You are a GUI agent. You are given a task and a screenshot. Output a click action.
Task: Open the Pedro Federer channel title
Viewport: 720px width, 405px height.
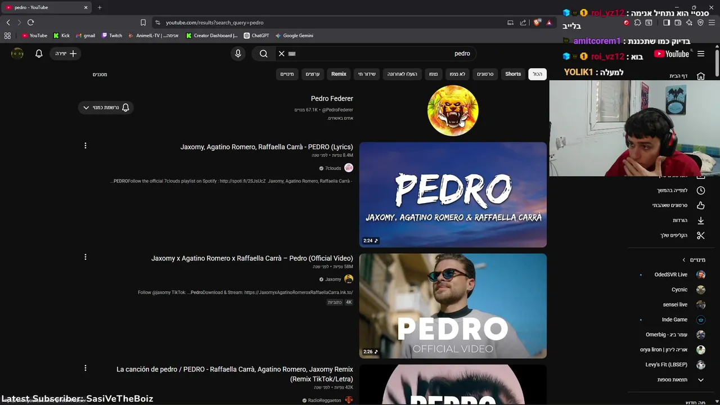click(332, 98)
